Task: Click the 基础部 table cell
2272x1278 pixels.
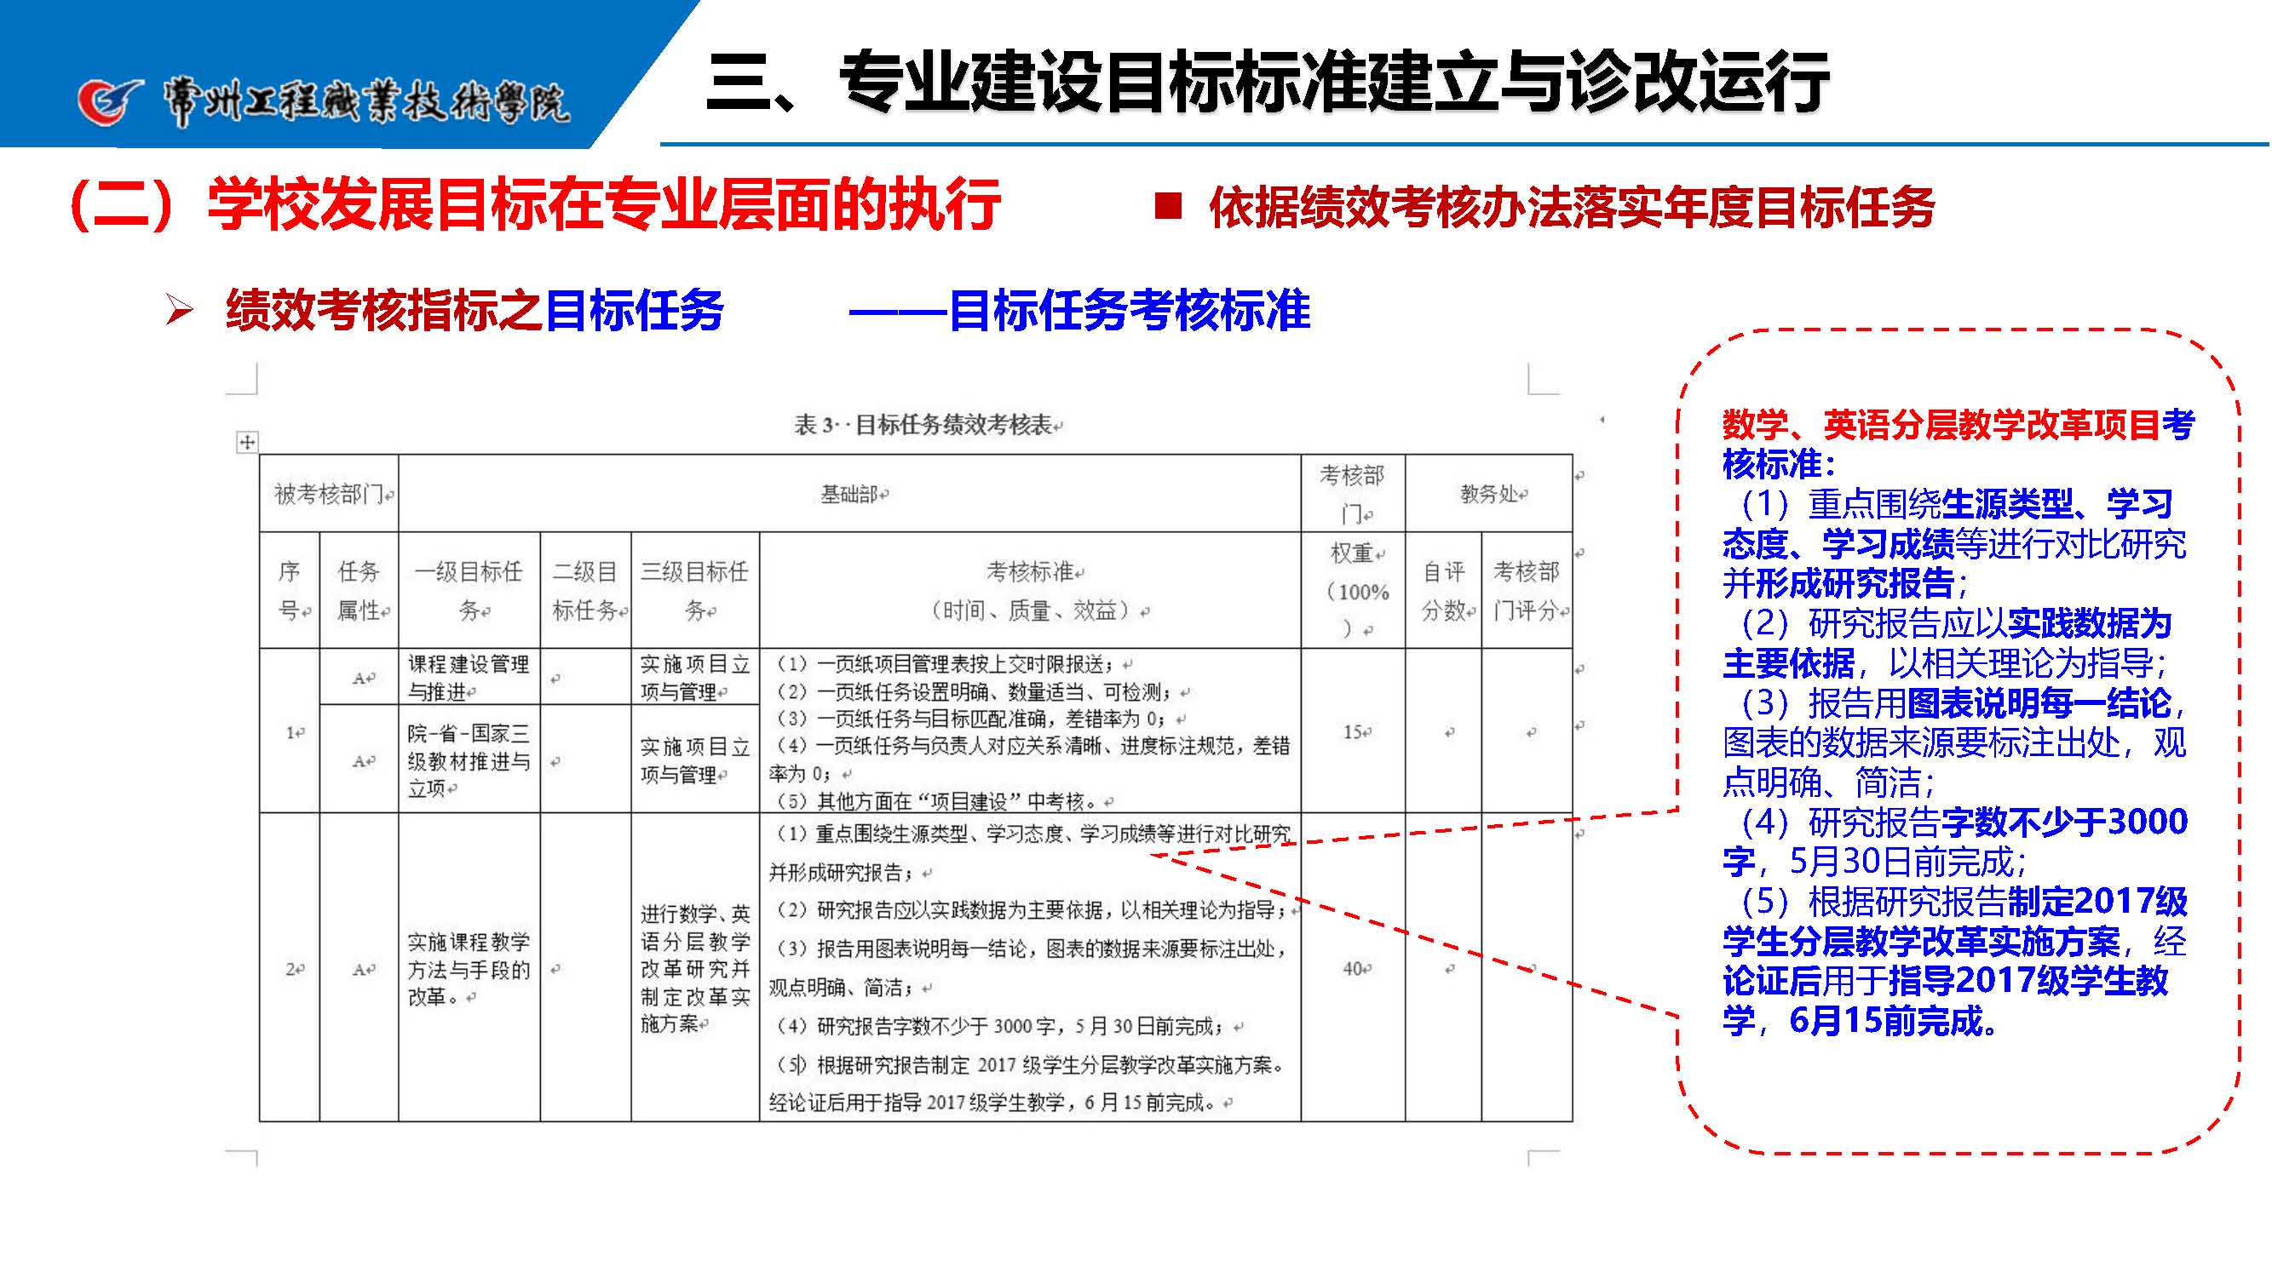Action: coord(852,495)
